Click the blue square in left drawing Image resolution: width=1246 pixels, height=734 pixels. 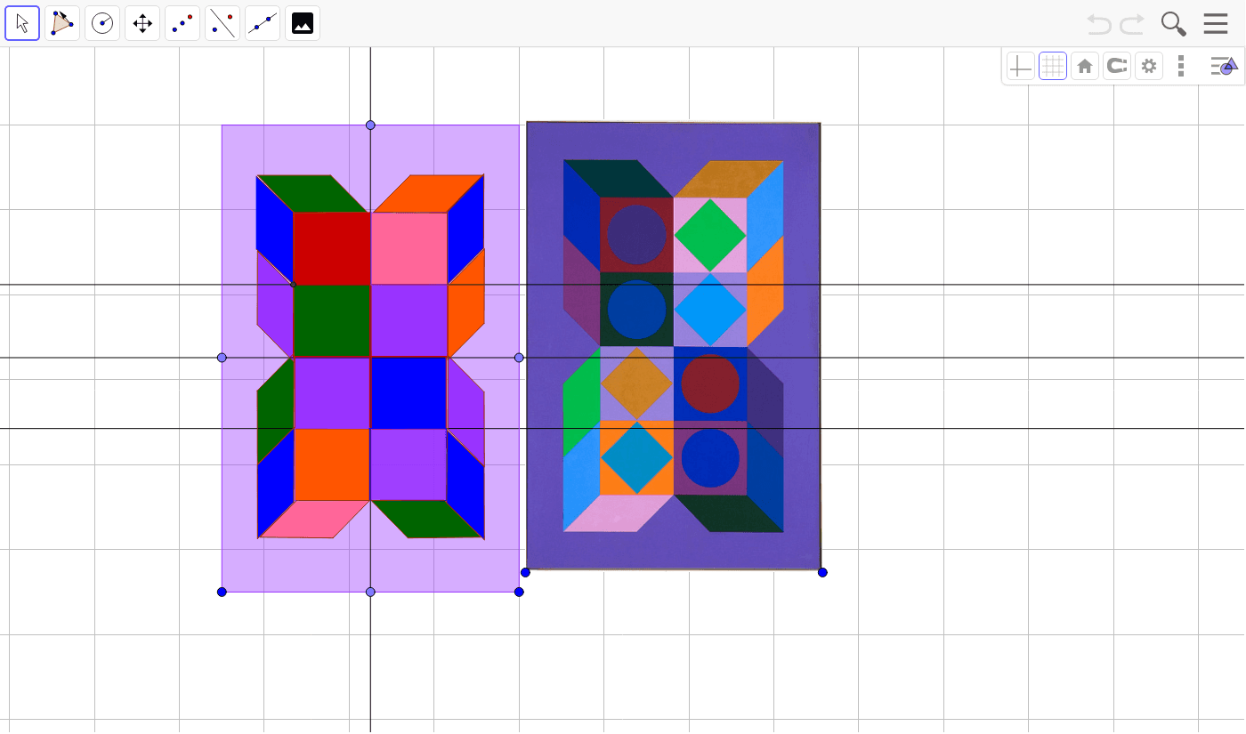409,393
